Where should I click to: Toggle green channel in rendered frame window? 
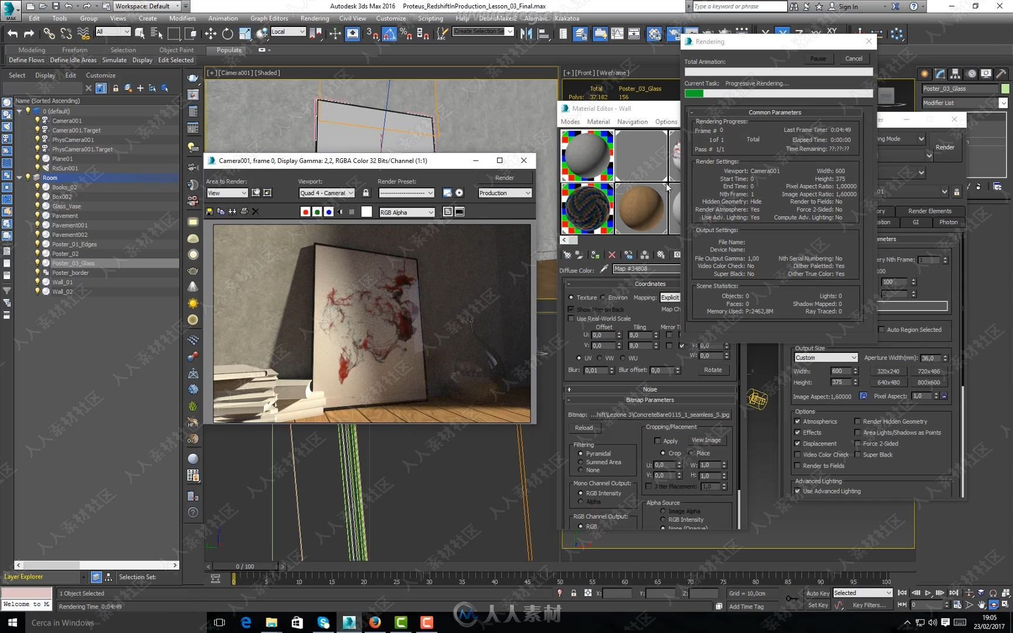click(317, 212)
